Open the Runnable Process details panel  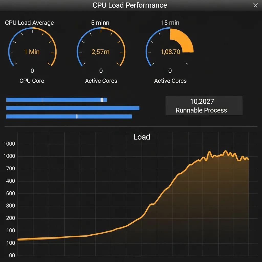tap(204, 105)
